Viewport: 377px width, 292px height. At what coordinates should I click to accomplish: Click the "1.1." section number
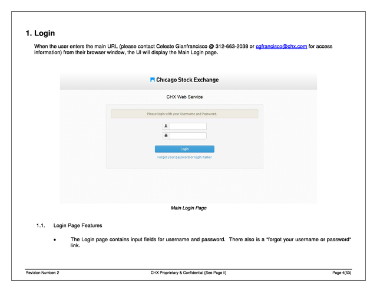click(41, 225)
